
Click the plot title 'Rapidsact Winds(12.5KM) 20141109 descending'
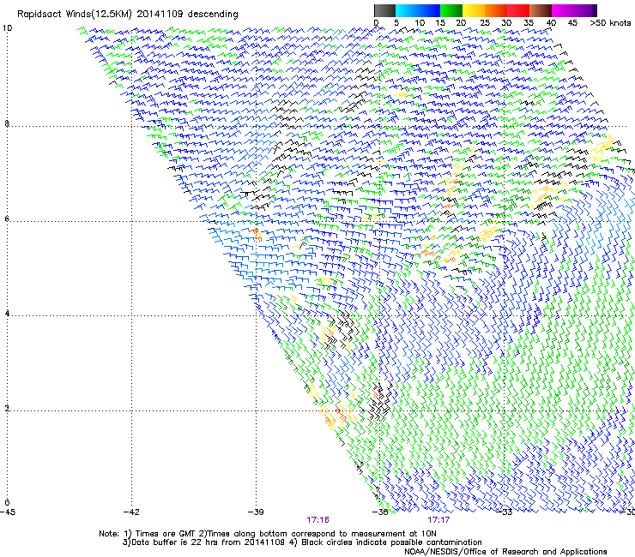(x=128, y=15)
